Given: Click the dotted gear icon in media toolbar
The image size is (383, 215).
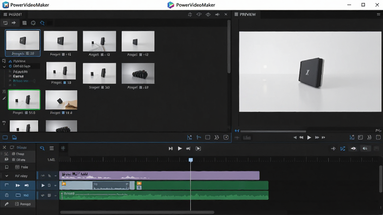Looking at the screenshot, I should click(x=33, y=23).
